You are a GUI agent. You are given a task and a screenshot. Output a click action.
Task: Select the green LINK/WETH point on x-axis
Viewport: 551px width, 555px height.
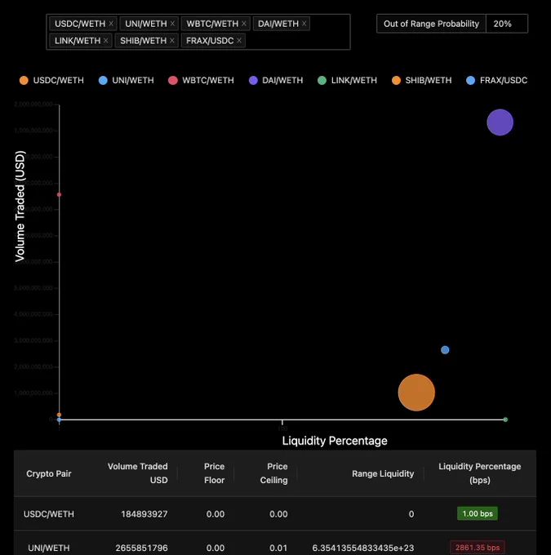[x=505, y=420]
